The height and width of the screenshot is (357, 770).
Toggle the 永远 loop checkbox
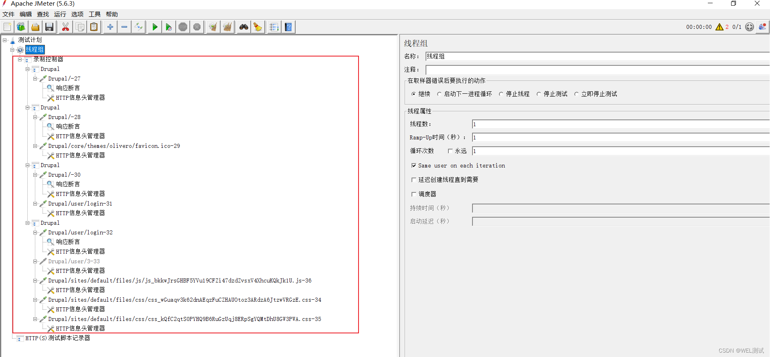tap(450, 151)
